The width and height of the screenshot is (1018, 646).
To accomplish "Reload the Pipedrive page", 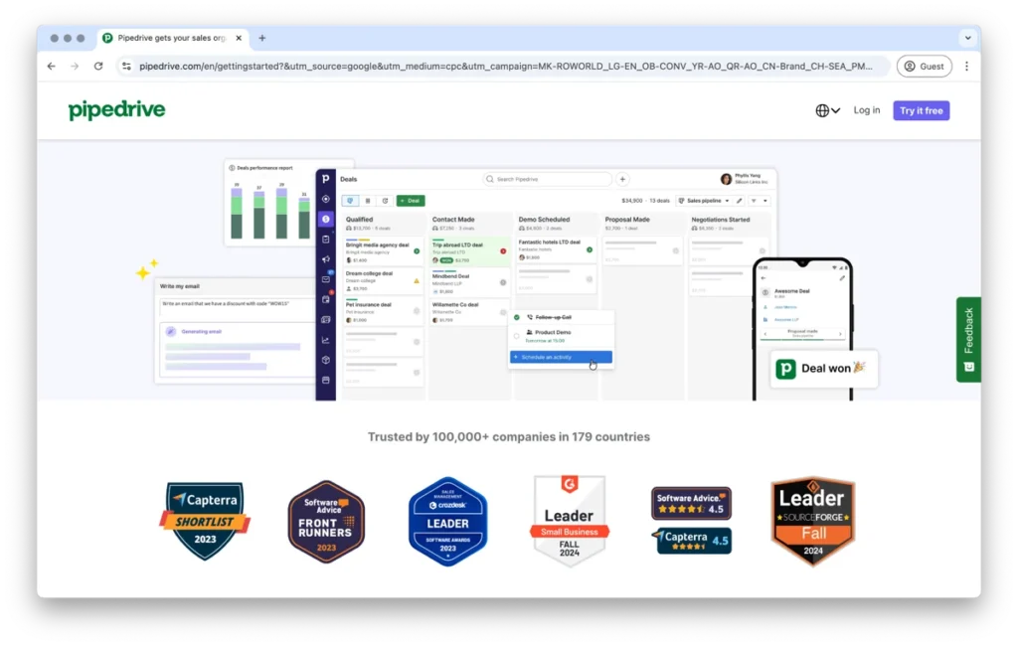I will (98, 67).
